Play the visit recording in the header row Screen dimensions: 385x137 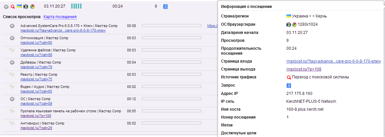click(6, 7)
